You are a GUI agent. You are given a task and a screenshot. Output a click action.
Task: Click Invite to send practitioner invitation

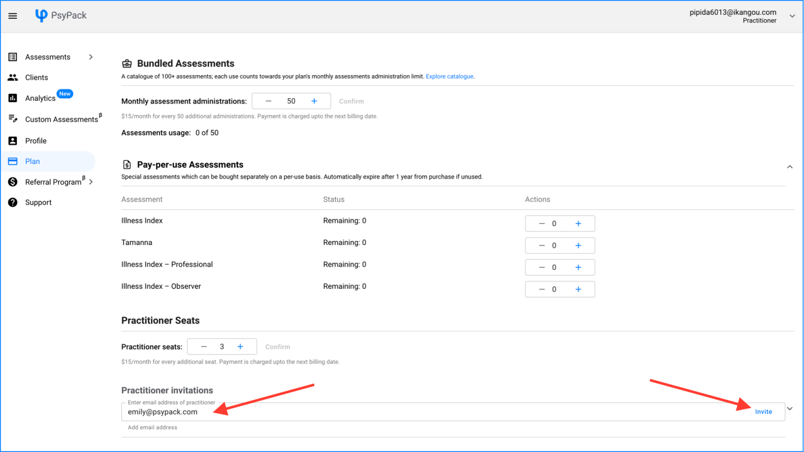763,412
